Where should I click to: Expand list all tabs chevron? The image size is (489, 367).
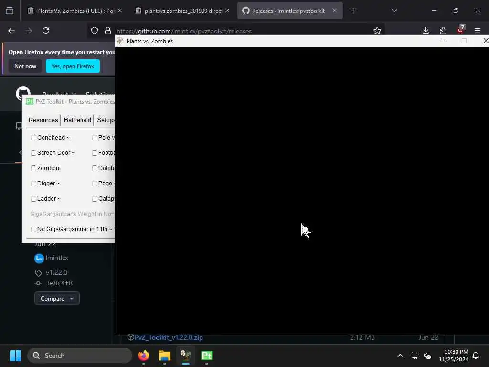pyautogui.click(x=394, y=11)
